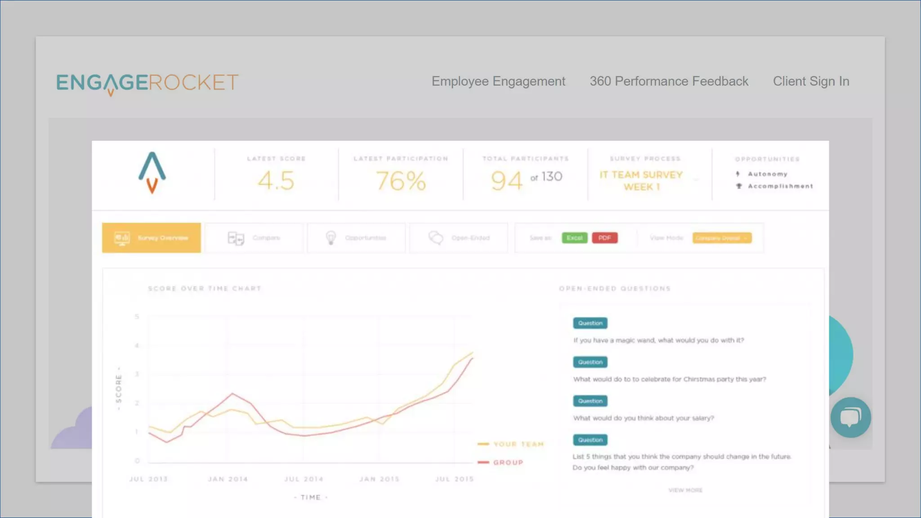The height and width of the screenshot is (518, 921).
Task: Click the Compare arrows icon
Action: click(236, 238)
